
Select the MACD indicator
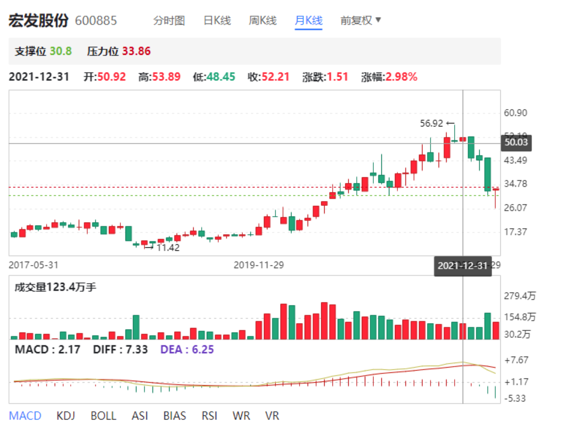point(25,416)
